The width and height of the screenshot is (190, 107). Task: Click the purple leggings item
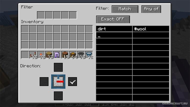(x=57, y=55)
